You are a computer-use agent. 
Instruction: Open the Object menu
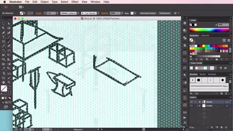(44, 2)
